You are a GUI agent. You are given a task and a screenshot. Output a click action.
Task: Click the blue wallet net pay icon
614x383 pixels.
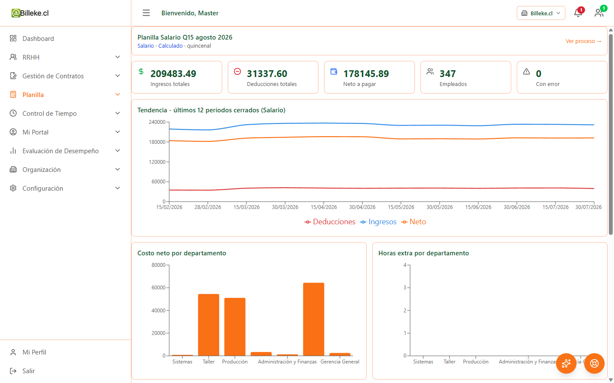[334, 71]
